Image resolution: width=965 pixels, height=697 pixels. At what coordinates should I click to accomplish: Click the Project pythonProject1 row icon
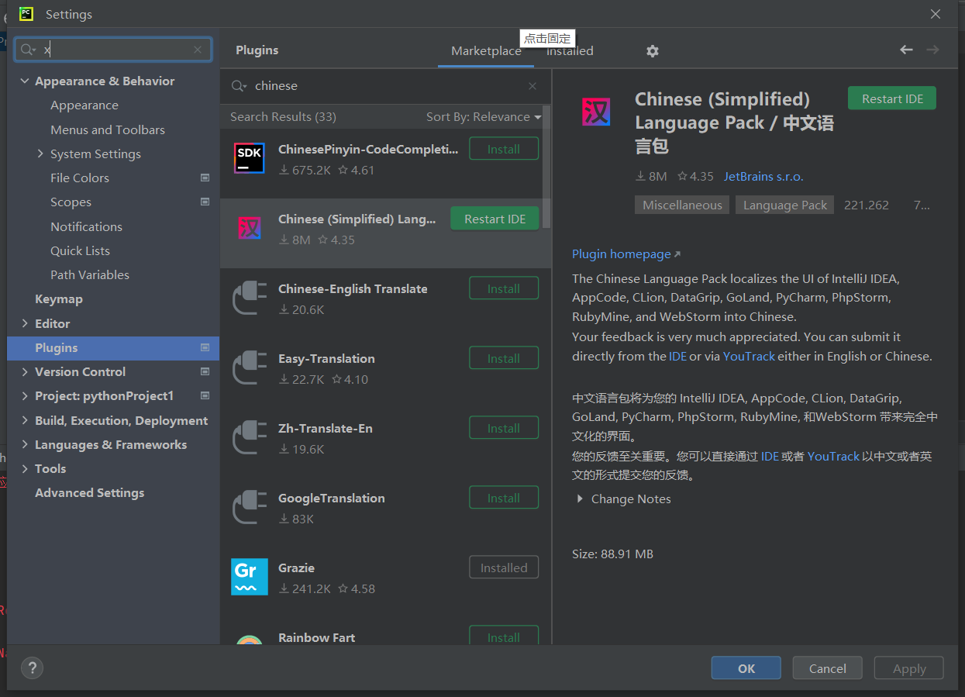pos(205,395)
